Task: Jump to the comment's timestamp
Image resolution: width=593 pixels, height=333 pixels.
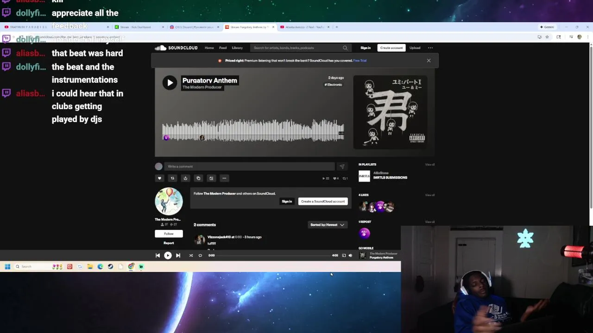Action: click(239, 237)
